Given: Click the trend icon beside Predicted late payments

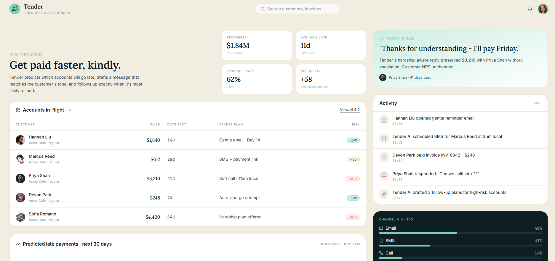Looking at the screenshot, I should pos(18,244).
